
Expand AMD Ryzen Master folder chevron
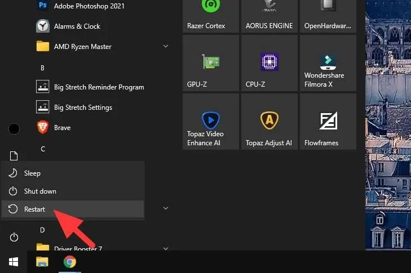(x=166, y=47)
